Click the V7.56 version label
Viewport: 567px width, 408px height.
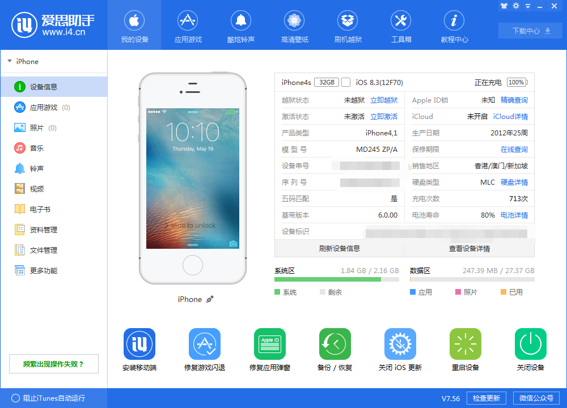coord(451,398)
